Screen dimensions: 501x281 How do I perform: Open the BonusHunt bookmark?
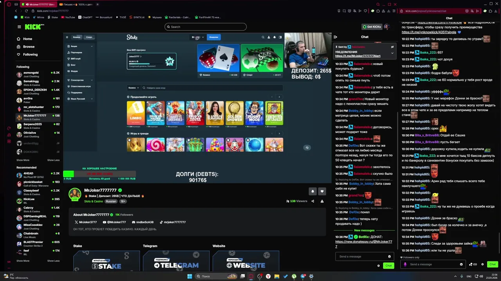(x=104, y=17)
